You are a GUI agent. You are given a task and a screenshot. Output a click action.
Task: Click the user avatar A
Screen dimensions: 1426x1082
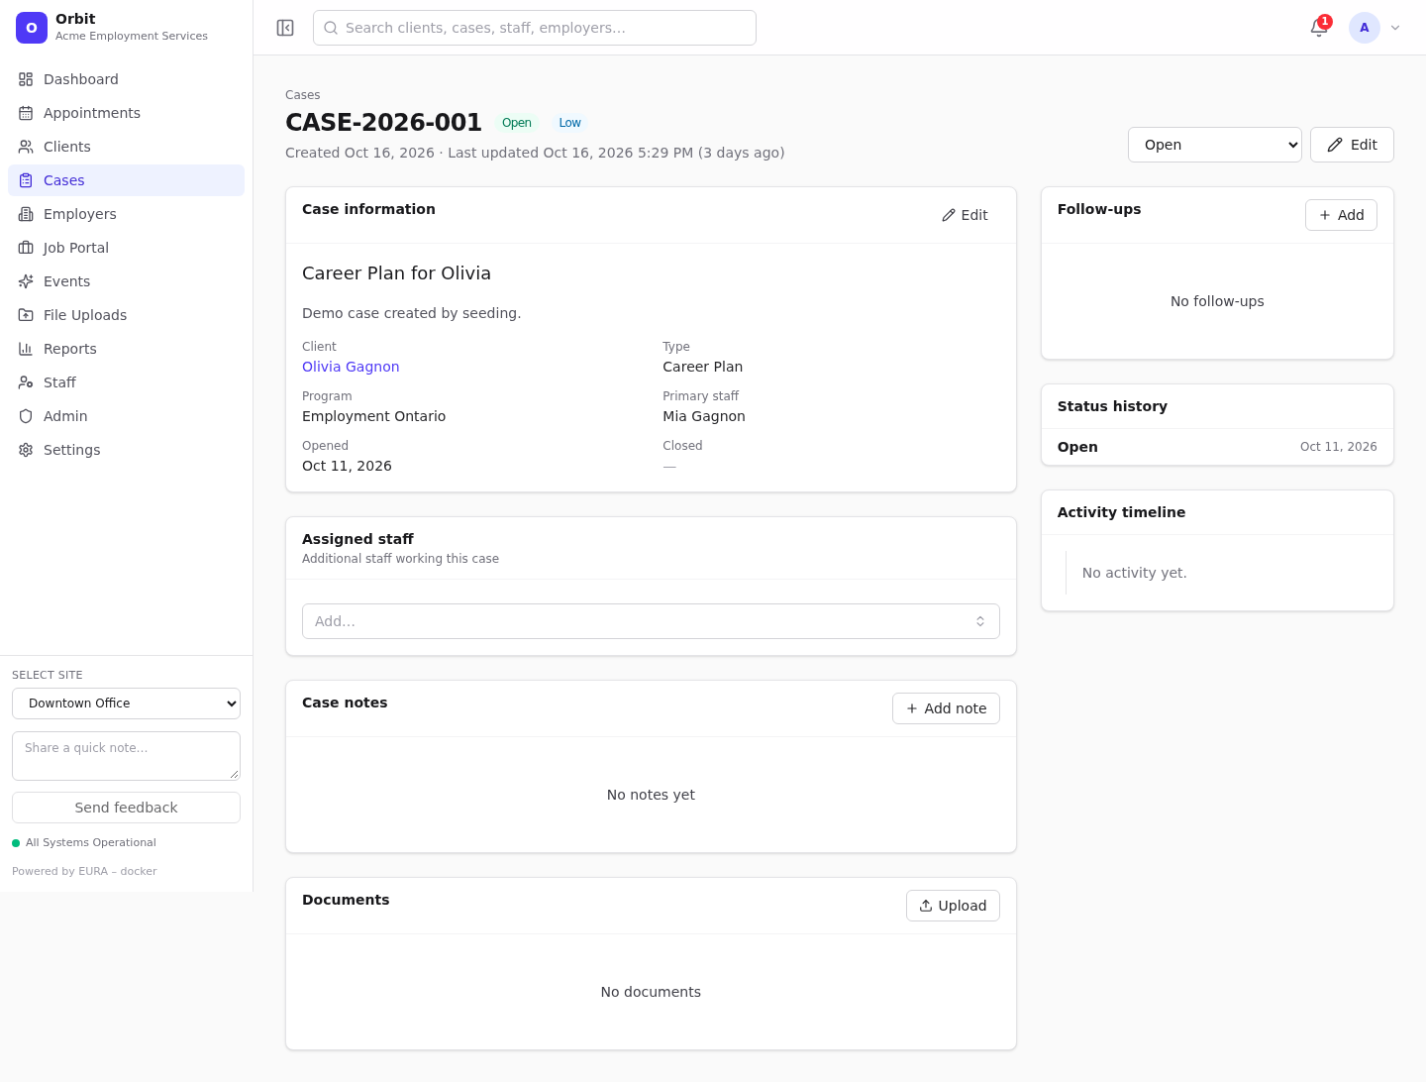1365,28
